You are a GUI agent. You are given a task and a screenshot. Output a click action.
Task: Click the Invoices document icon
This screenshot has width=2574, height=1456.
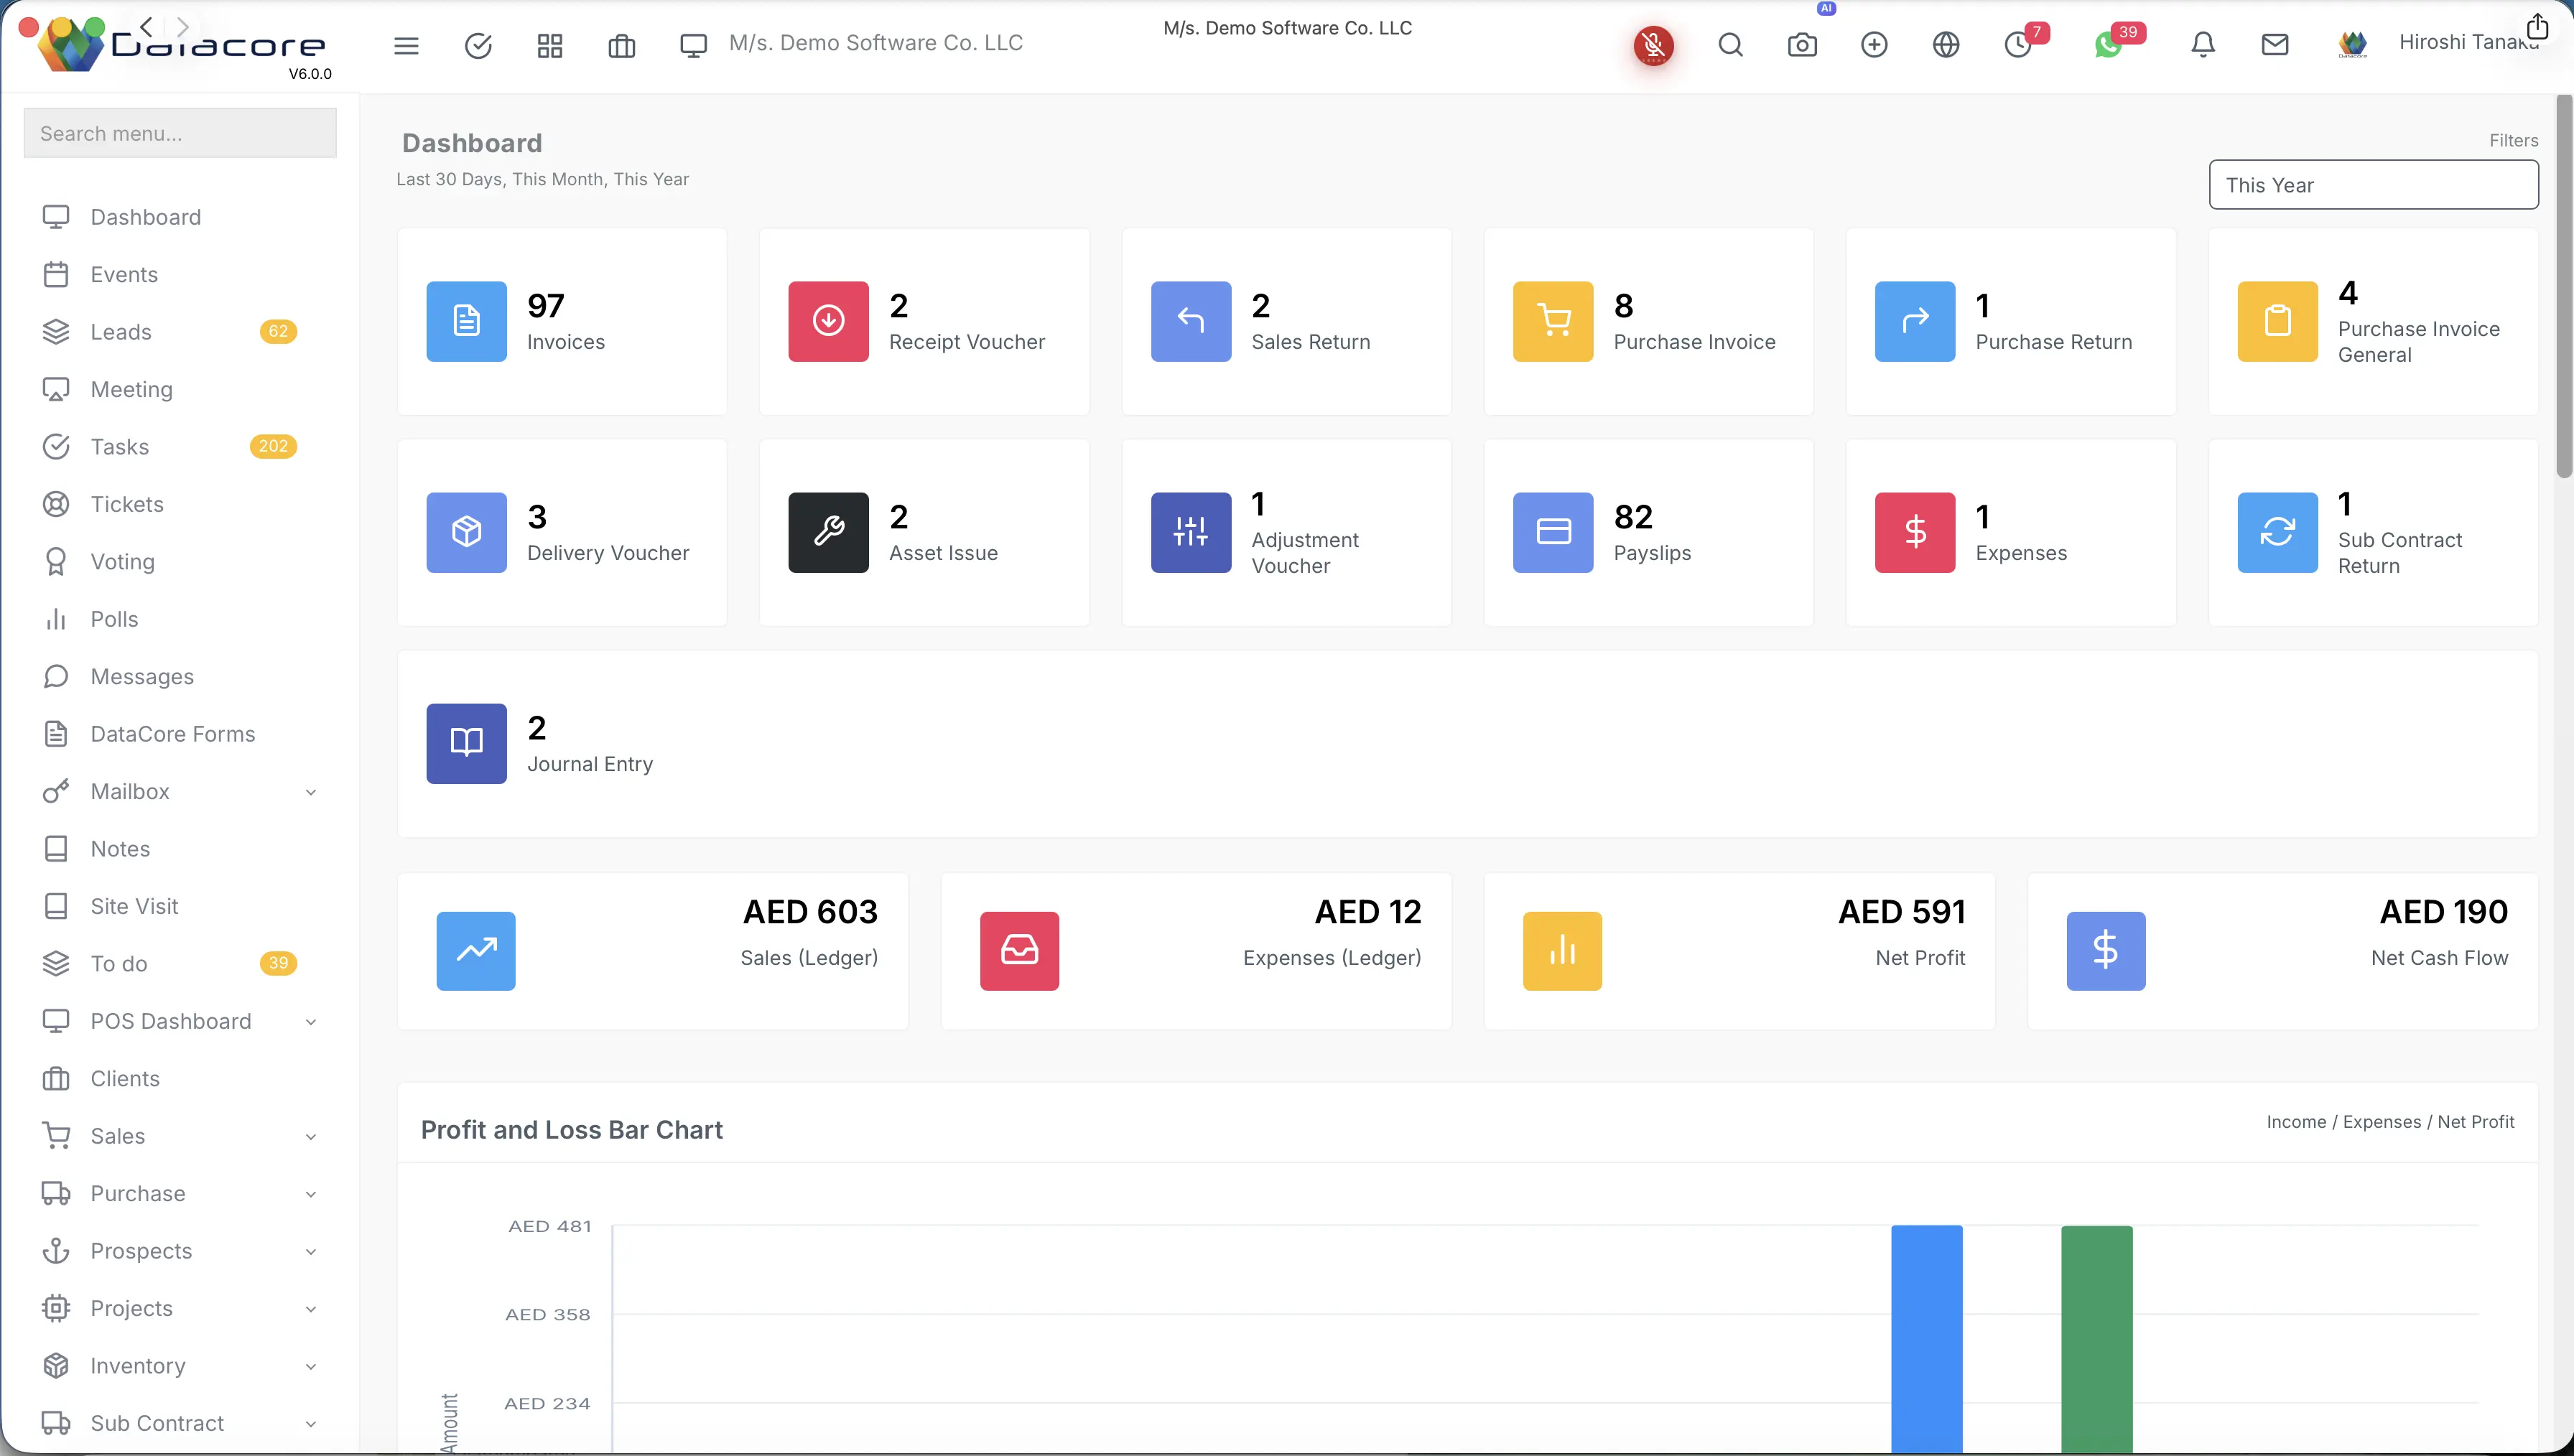click(466, 321)
